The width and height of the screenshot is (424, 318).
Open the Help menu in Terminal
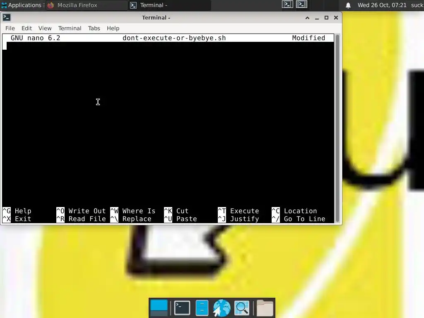click(x=113, y=28)
